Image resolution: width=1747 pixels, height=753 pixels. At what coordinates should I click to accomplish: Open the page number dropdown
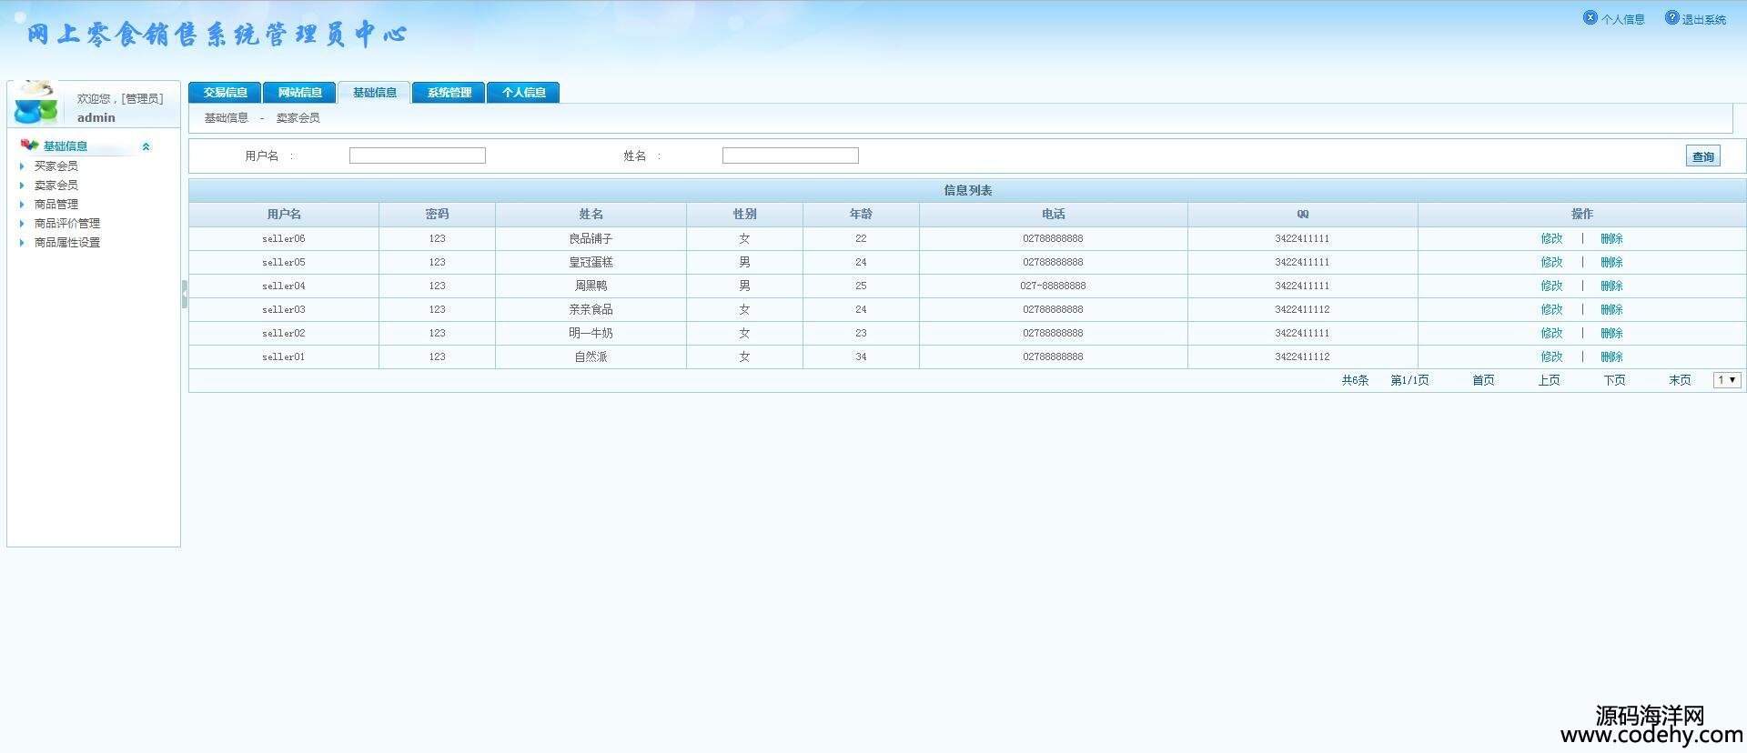click(x=1726, y=380)
